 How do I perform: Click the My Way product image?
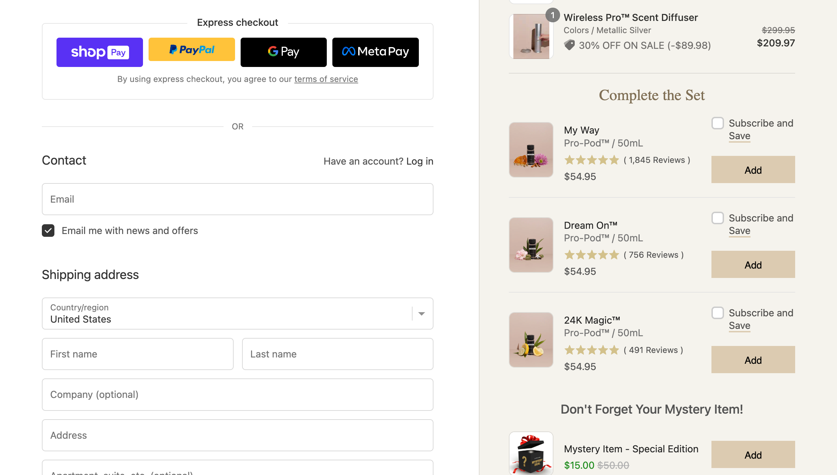tap(531, 150)
